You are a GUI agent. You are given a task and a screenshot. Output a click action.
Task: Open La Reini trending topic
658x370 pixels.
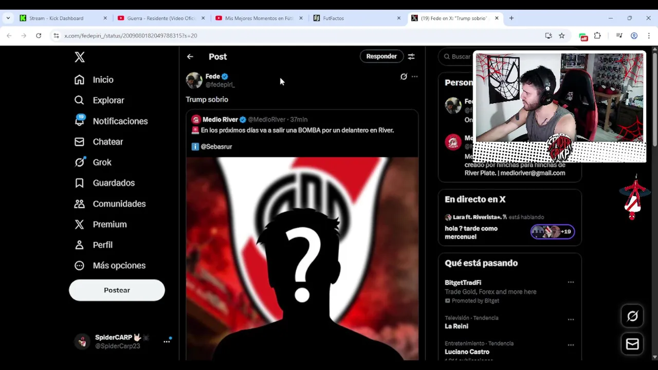456,326
